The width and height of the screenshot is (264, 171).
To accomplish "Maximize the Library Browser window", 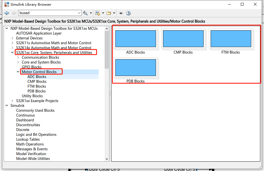I will click(242, 4).
